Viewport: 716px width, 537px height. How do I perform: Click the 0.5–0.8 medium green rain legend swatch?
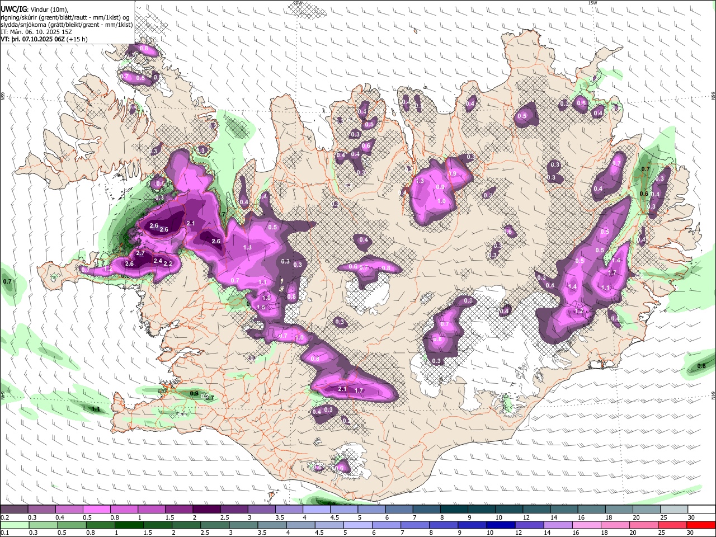72,525
